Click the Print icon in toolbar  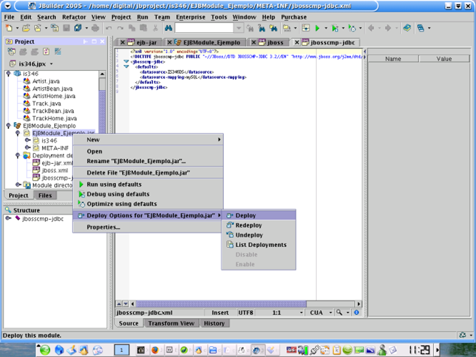(95, 28)
